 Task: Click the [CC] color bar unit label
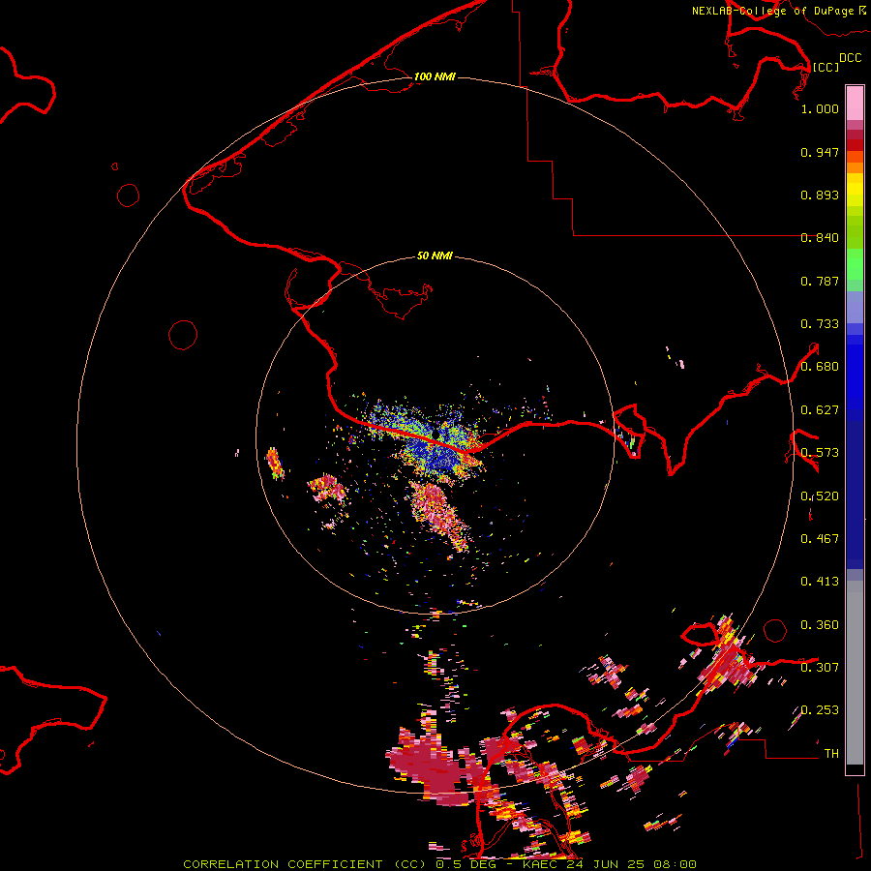coord(826,67)
